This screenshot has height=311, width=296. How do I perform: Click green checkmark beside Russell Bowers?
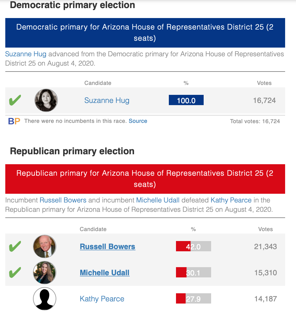(15, 246)
